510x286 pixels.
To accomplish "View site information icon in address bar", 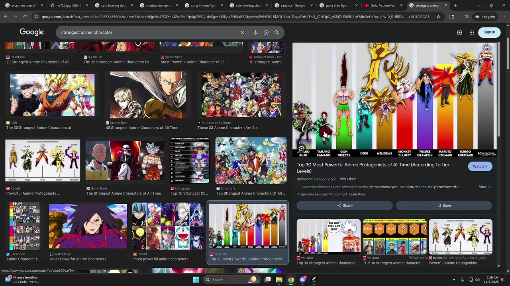I will 36,17.
